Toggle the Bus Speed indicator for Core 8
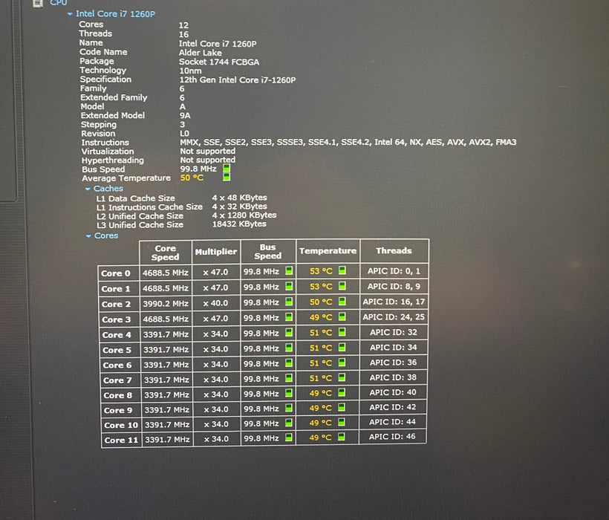The width and height of the screenshot is (609, 520). coord(288,394)
